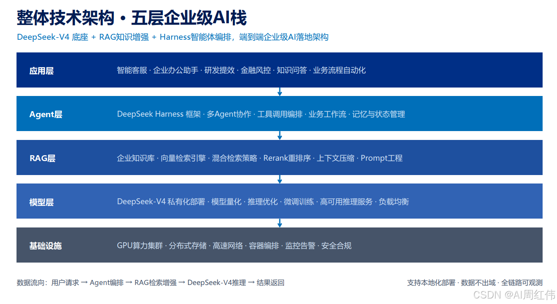
Task: Click 记忆与状态管理 in the Agent layer
Action: [x=379, y=114]
